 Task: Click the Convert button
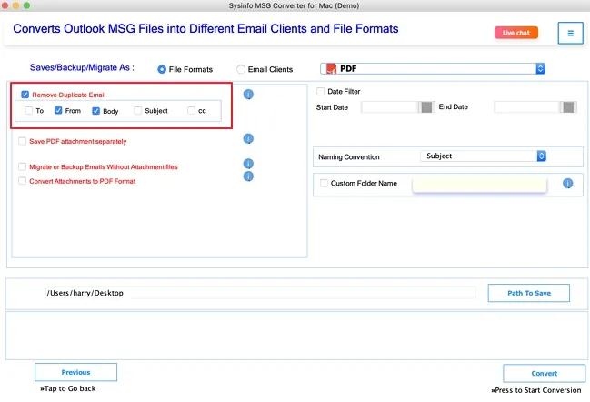click(545, 374)
